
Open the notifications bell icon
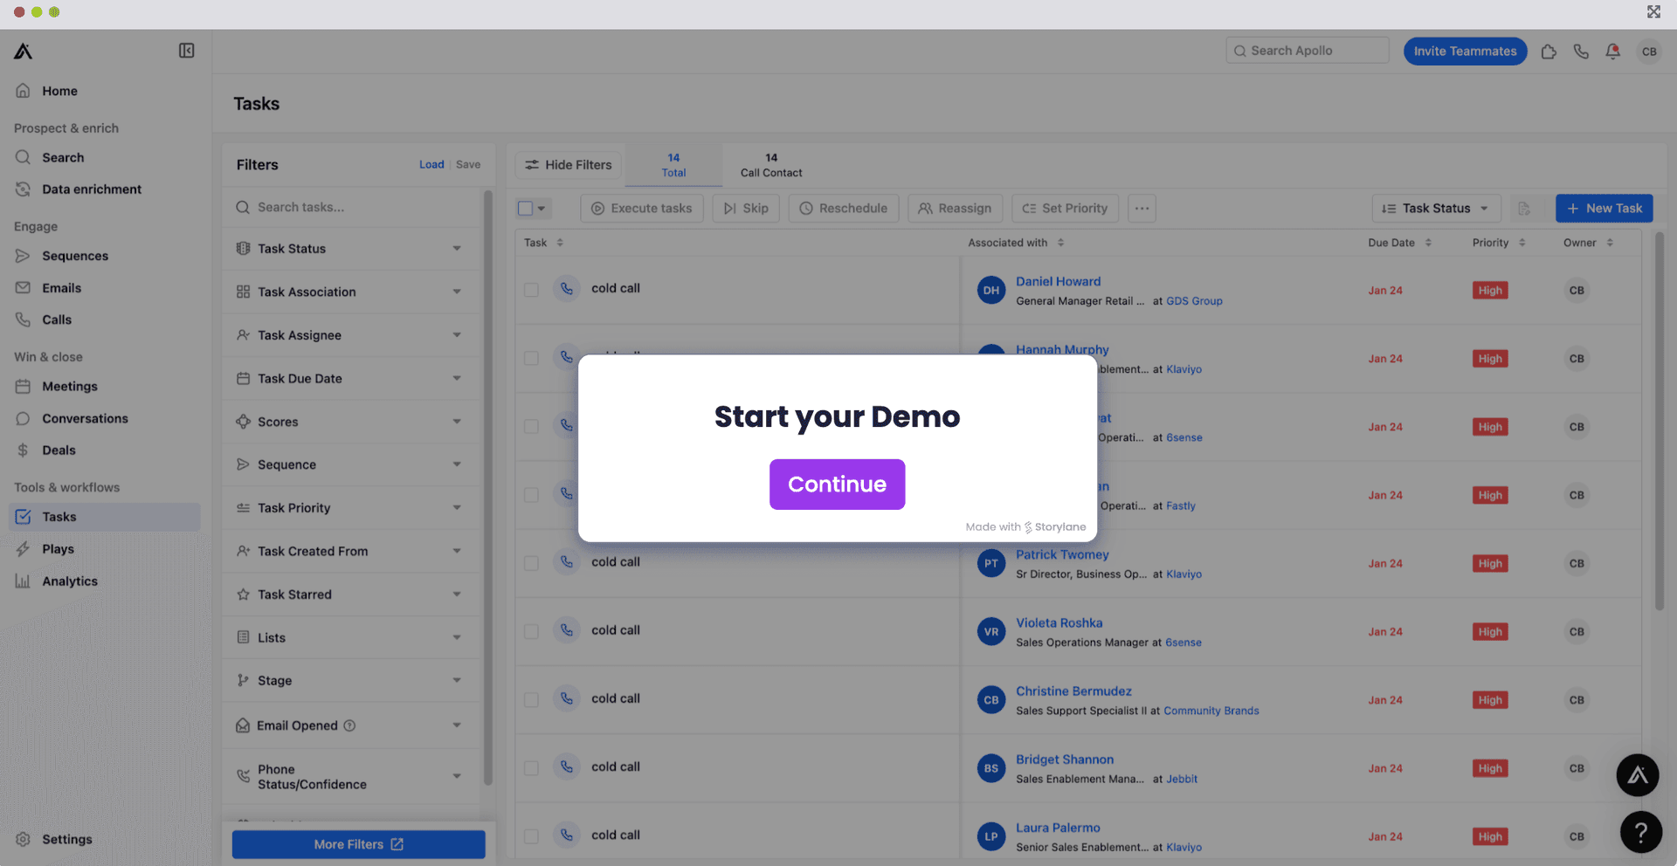pyautogui.click(x=1612, y=52)
